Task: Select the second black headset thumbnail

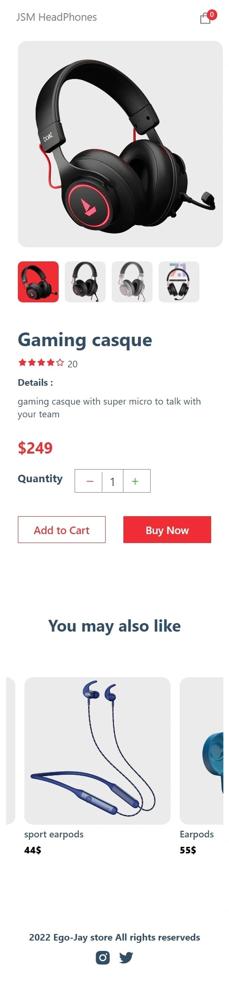Action: [85, 282]
